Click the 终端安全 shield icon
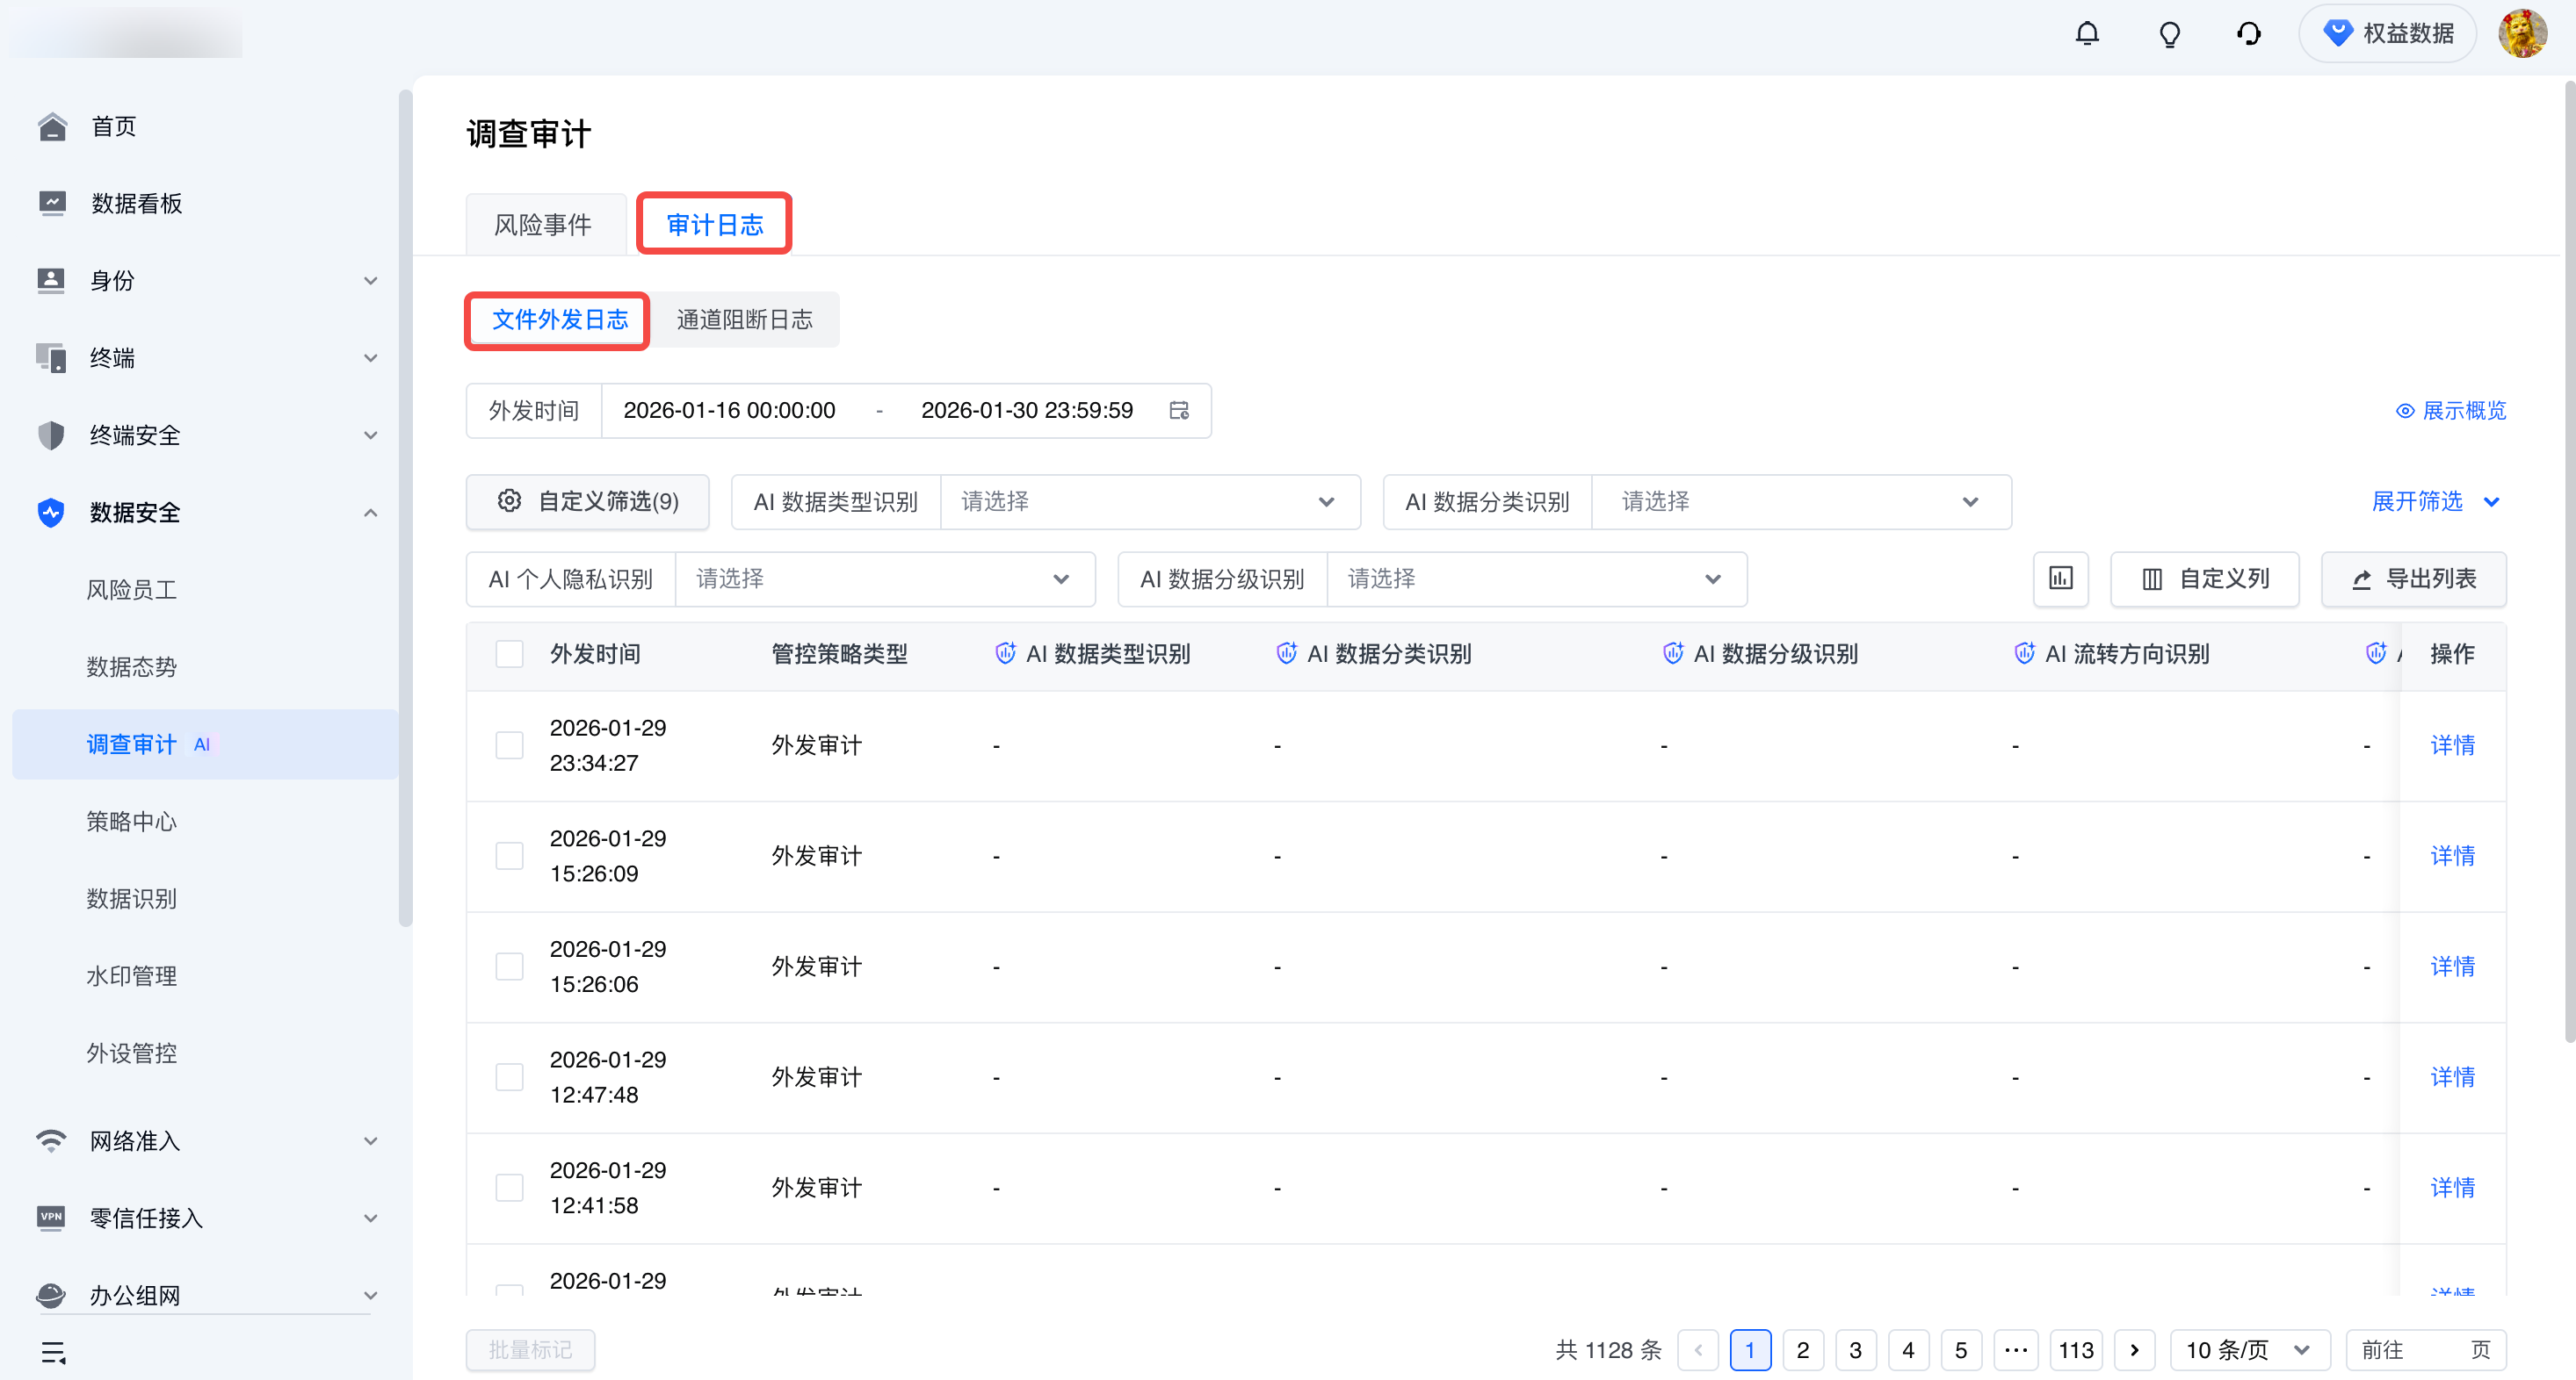Screen dimensions: 2576x1380 (x=51, y=435)
